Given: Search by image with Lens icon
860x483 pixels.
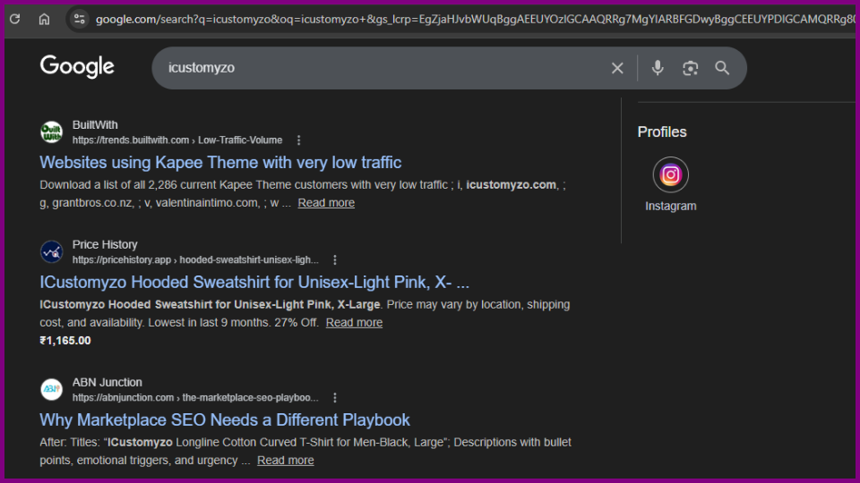Looking at the screenshot, I should tap(690, 68).
